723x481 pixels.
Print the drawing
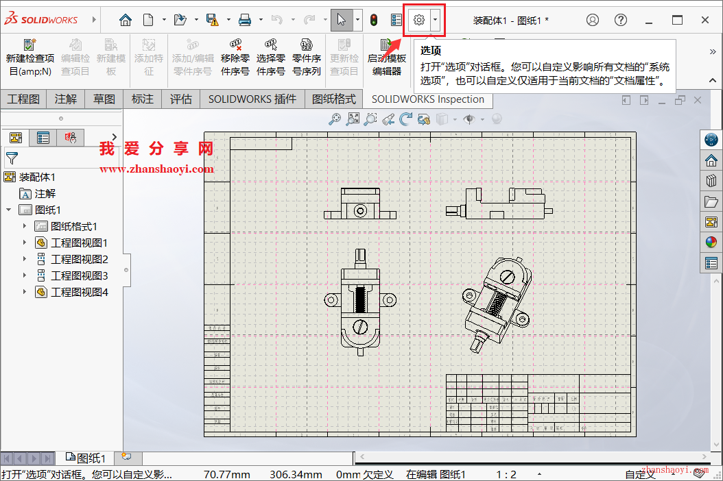(x=244, y=21)
